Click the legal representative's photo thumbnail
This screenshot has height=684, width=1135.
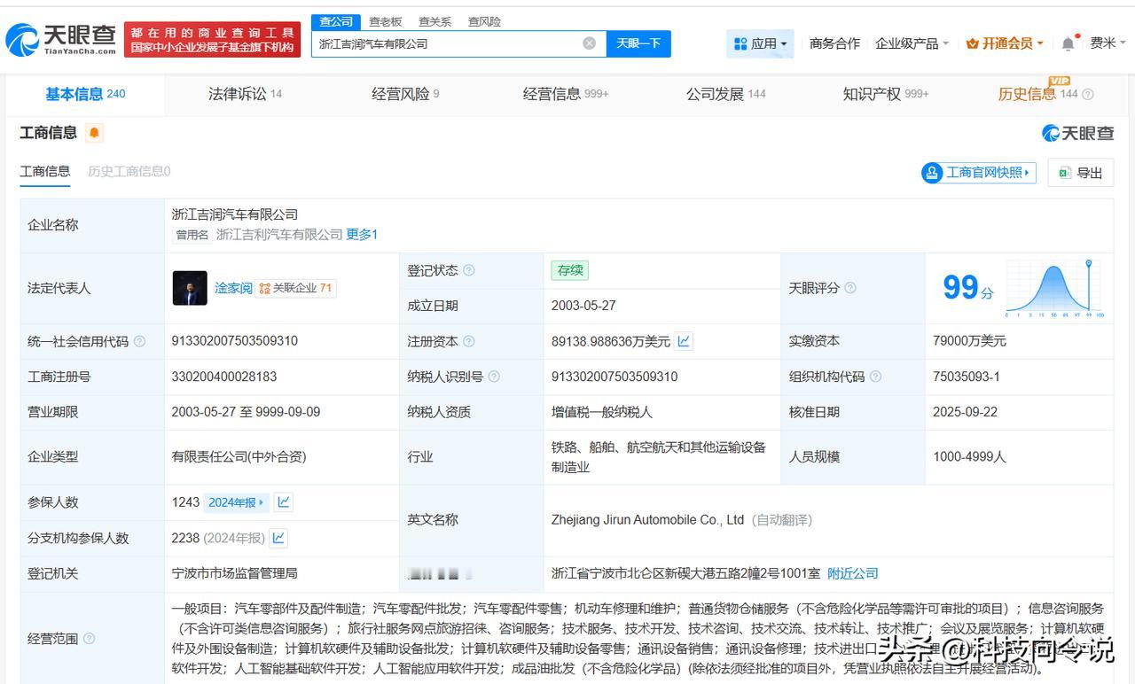pos(190,288)
